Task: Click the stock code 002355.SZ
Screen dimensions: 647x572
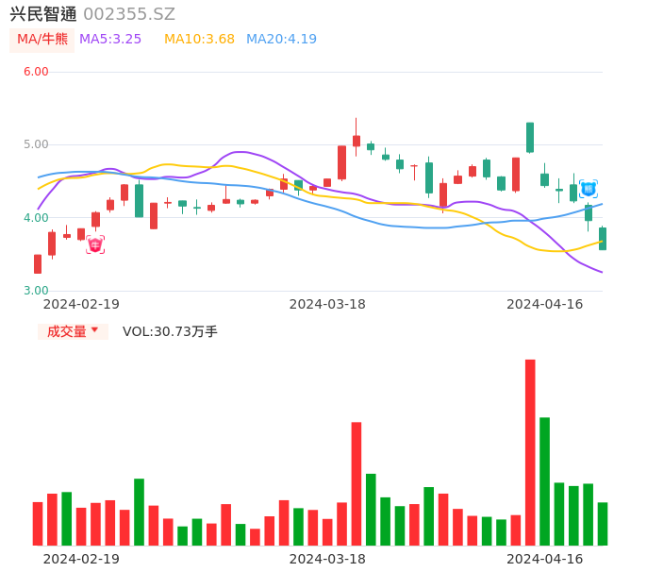Action: tap(129, 14)
